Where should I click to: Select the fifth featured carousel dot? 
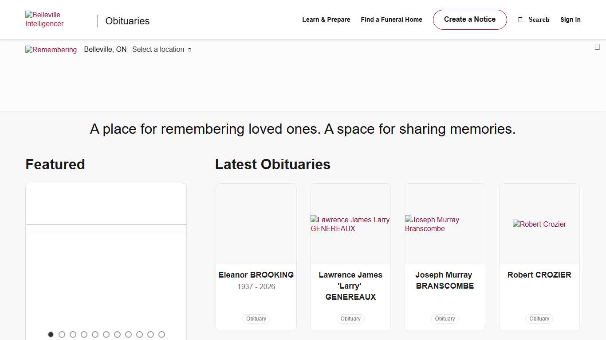[95, 335]
